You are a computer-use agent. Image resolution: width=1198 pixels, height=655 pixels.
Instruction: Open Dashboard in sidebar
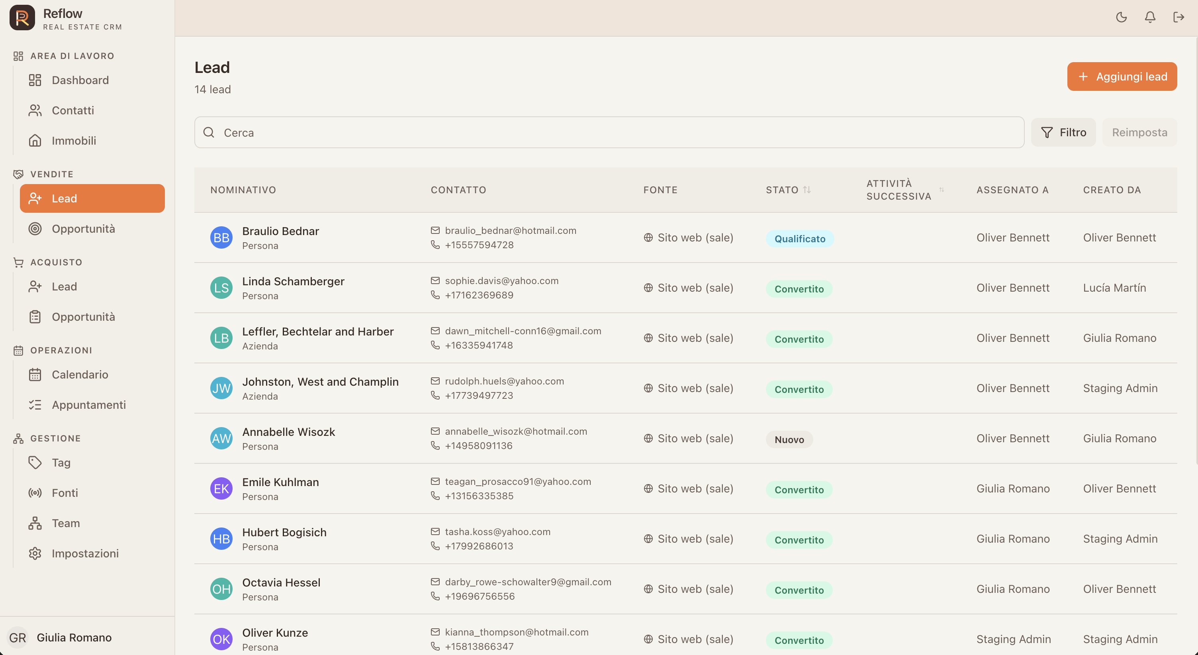(92, 80)
